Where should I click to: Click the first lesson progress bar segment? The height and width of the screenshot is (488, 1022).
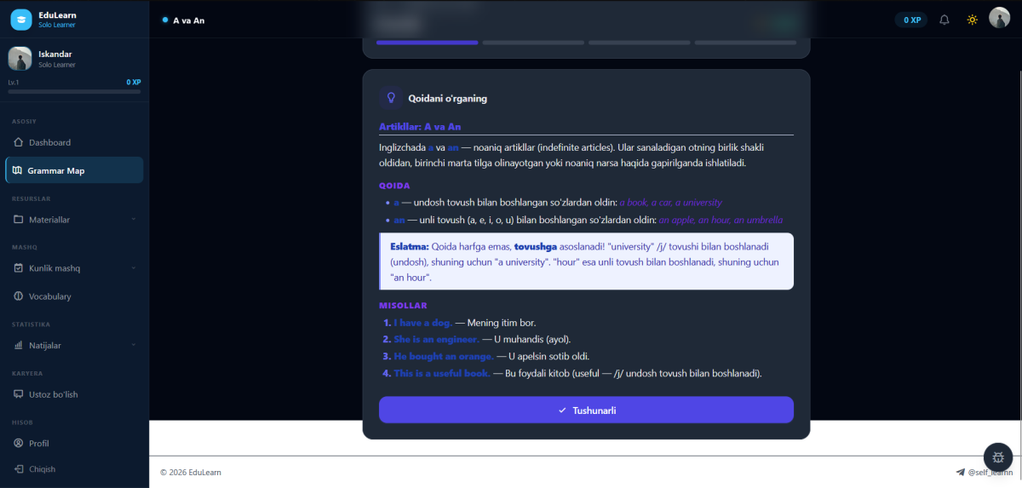pyautogui.click(x=427, y=42)
